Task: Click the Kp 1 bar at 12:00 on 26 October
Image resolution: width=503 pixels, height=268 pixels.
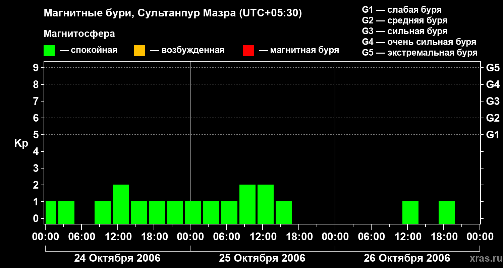Action: [410, 212]
